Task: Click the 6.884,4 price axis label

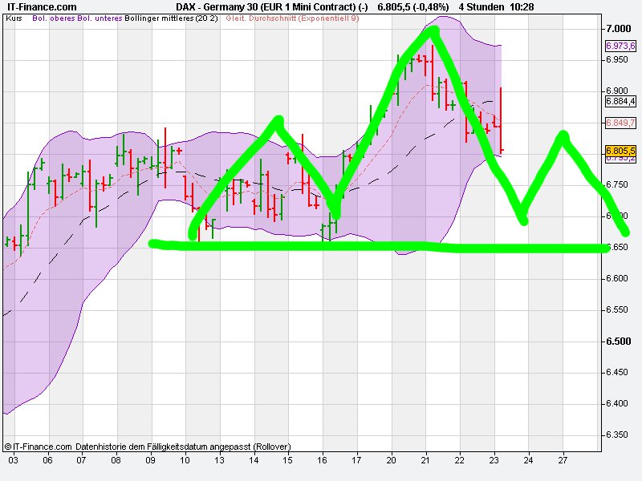Action: (x=620, y=101)
